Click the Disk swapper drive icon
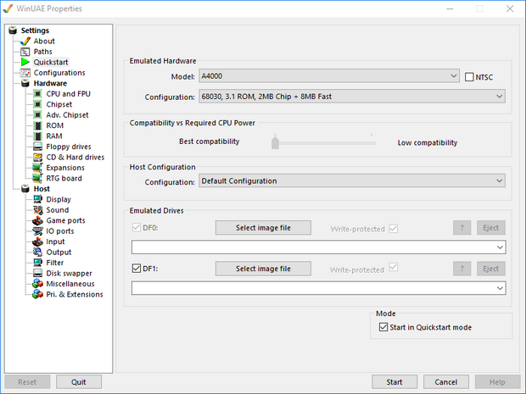526x394 pixels. tap(37, 273)
